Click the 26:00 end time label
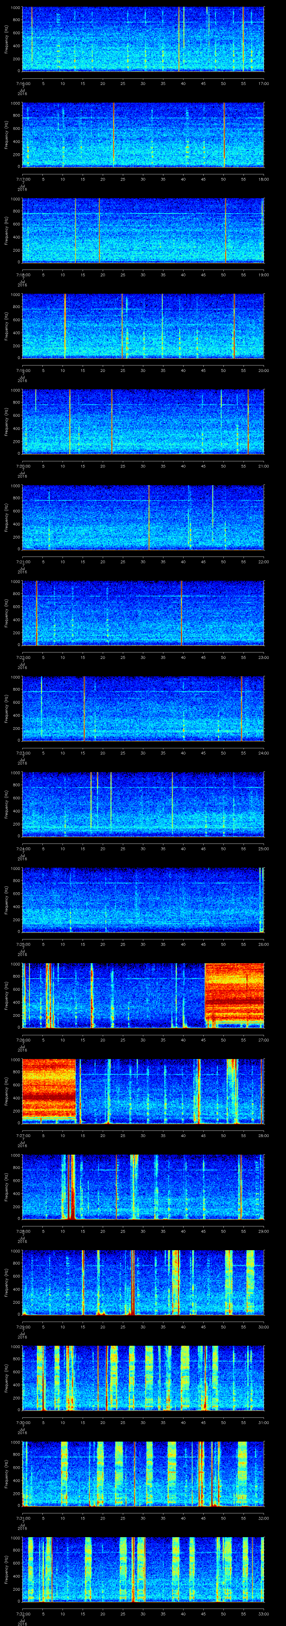Viewport: 286px width, 1626px height. coord(263,944)
